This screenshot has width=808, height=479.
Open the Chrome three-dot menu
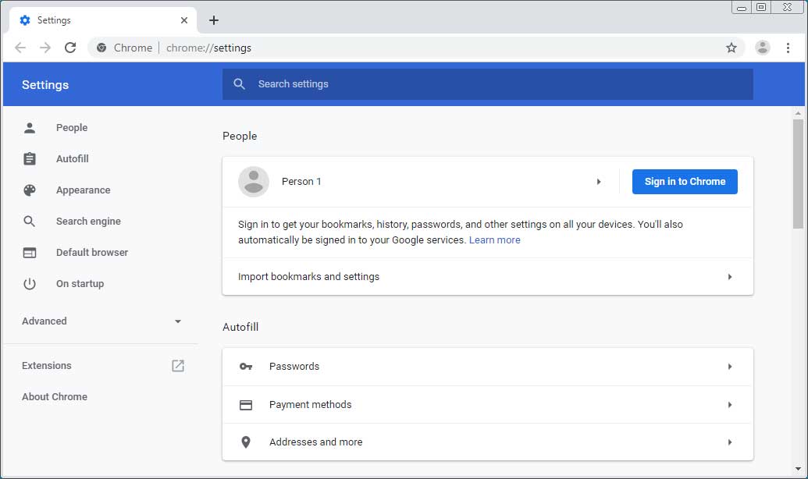pyautogui.click(x=788, y=48)
